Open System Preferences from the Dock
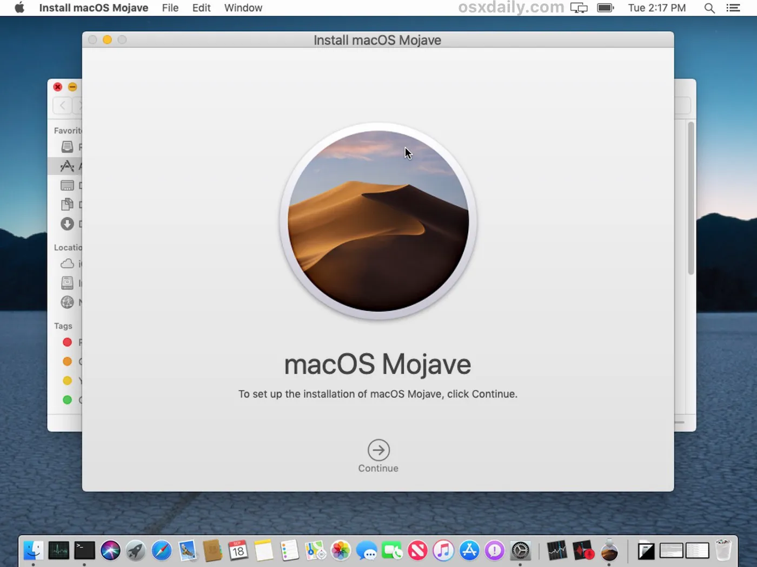This screenshot has width=757, height=567. point(521,551)
